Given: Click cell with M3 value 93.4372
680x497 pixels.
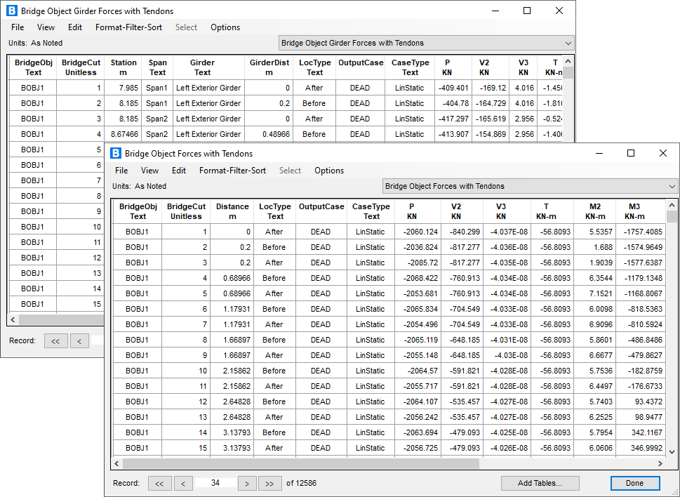Looking at the screenshot, I should (x=641, y=402).
